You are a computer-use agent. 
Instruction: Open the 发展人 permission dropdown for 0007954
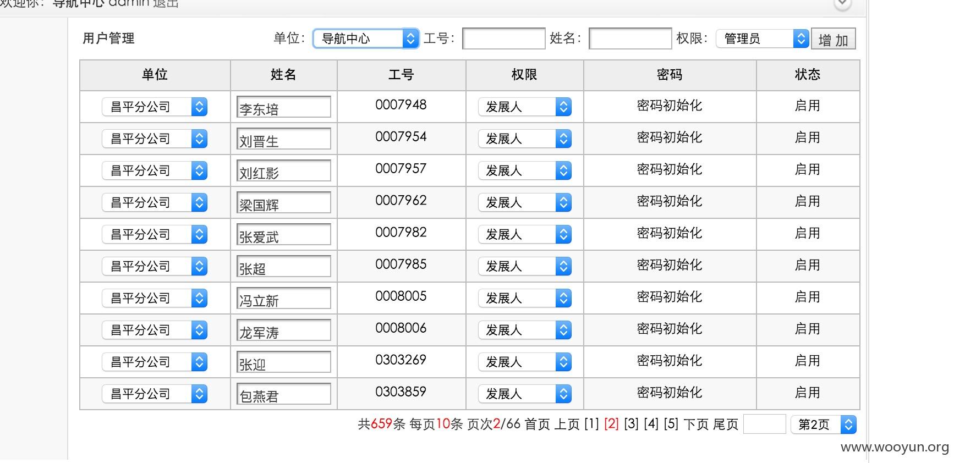[x=525, y=139]
